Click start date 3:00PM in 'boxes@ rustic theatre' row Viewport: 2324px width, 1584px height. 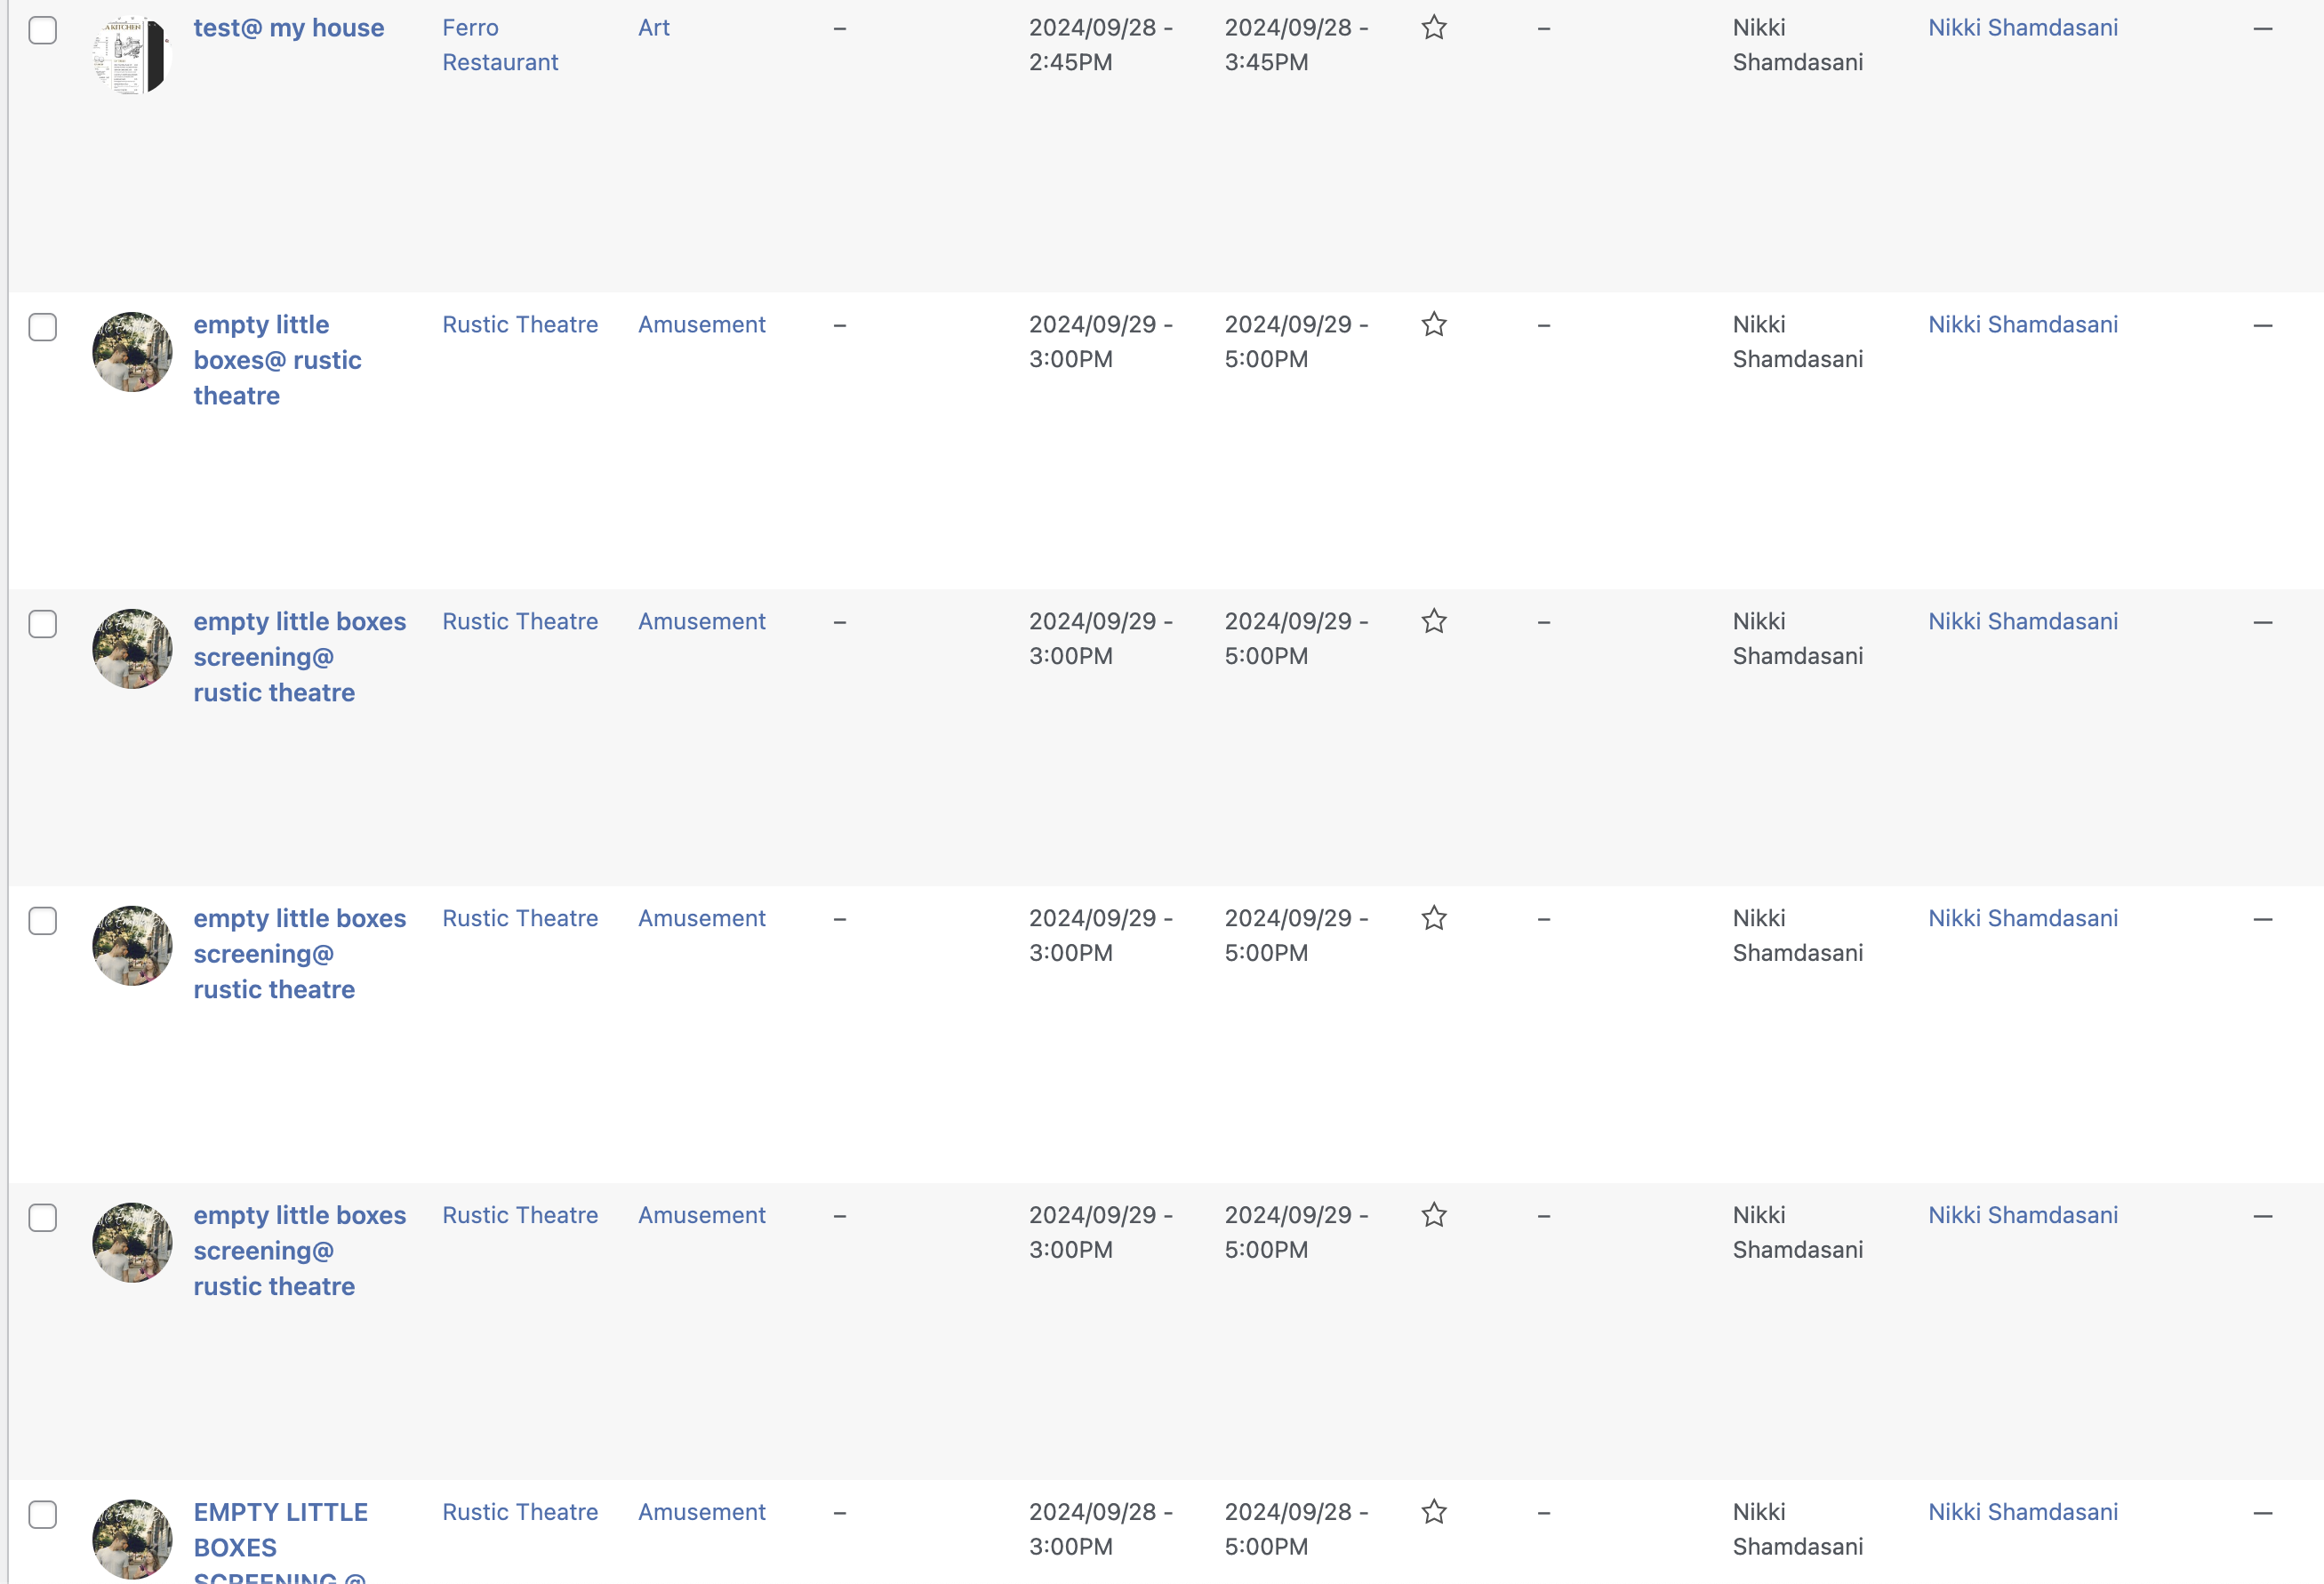point(1101,342)
